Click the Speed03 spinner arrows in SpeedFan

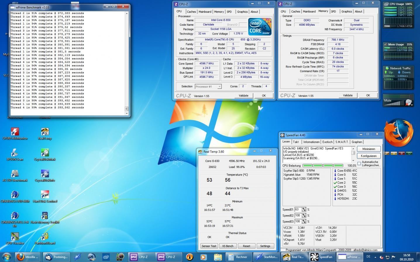(x=304, y=221)
